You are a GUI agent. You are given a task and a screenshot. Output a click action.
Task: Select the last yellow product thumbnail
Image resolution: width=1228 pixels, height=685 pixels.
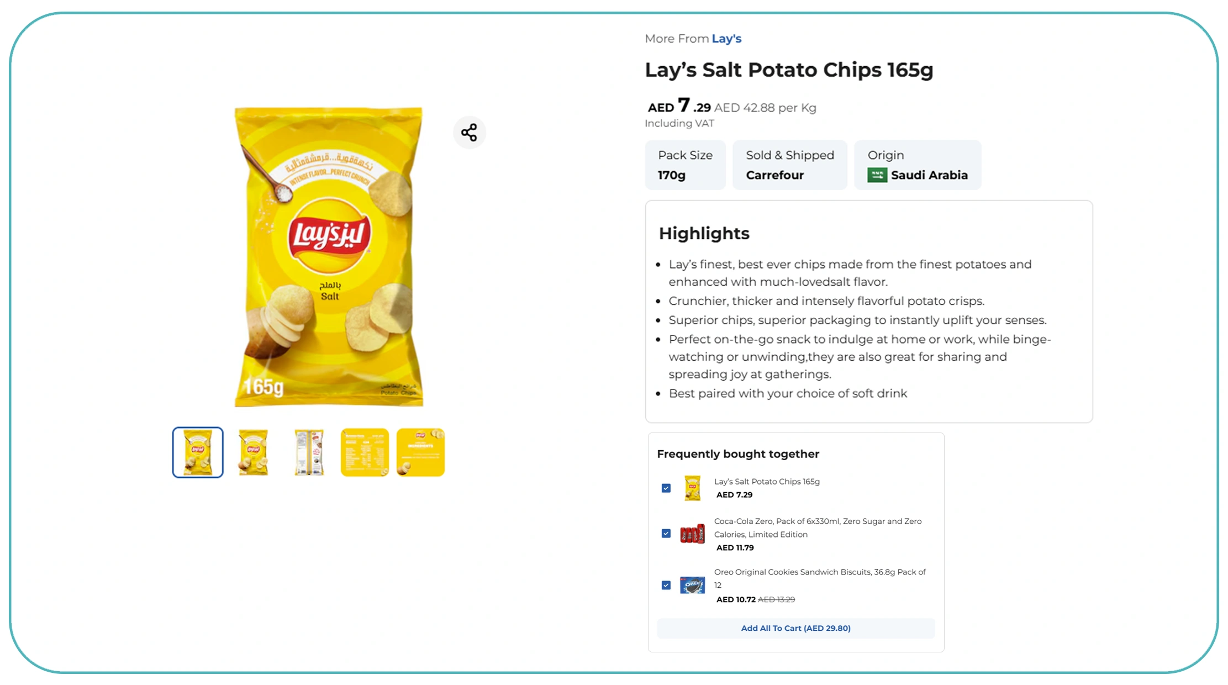(420, 451)
